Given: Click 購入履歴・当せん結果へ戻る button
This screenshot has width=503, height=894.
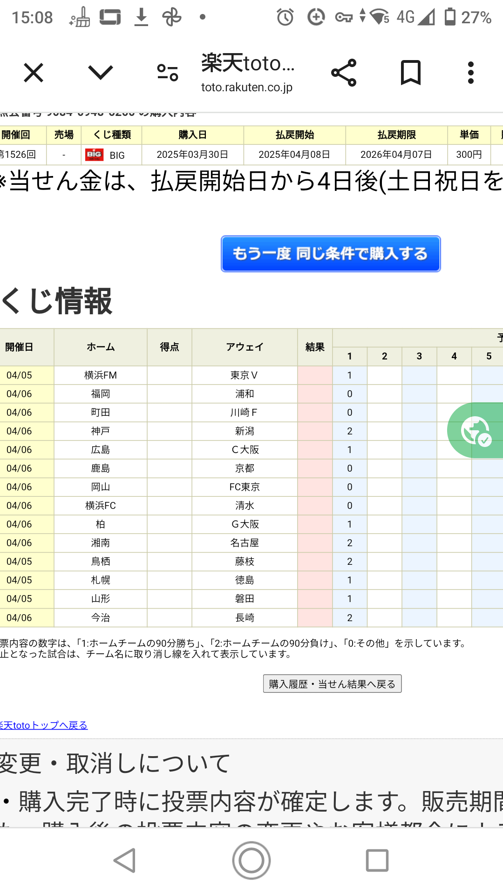Looking at the screenshot, I should [x=332, y=684].
